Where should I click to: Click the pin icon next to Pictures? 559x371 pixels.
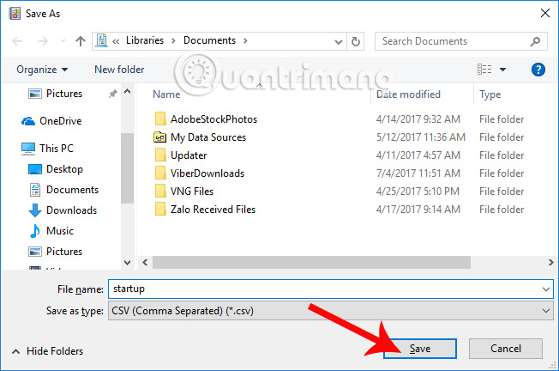pos(112,94)
